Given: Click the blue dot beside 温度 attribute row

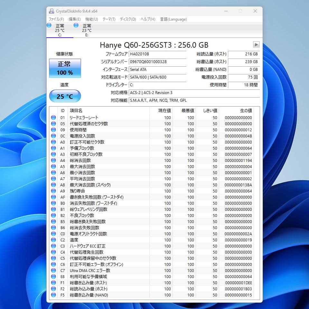Looking at the screenshot, I should pyautogui.click(x=53, y=240).
